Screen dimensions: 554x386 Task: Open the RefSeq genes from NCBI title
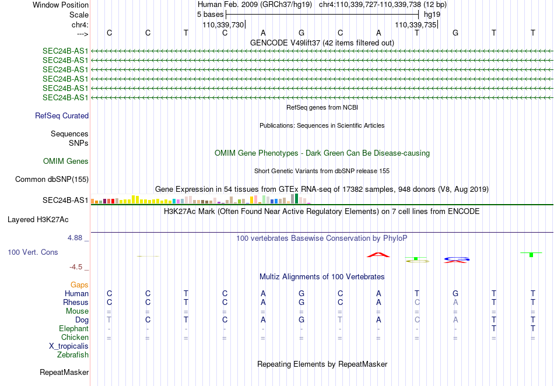pyautogui.click(x=322, y=107)
